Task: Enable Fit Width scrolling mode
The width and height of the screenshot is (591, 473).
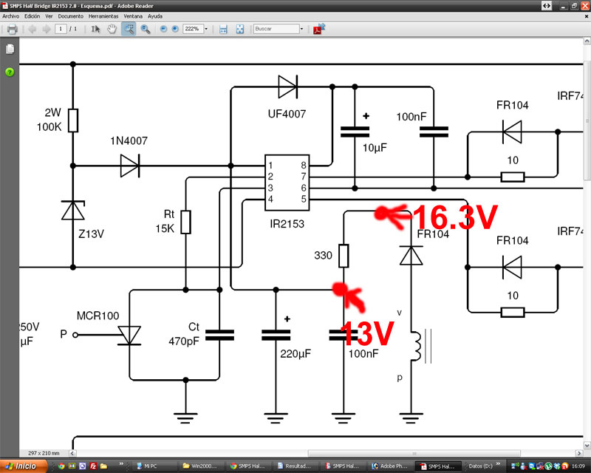Action: click(223, 29)
